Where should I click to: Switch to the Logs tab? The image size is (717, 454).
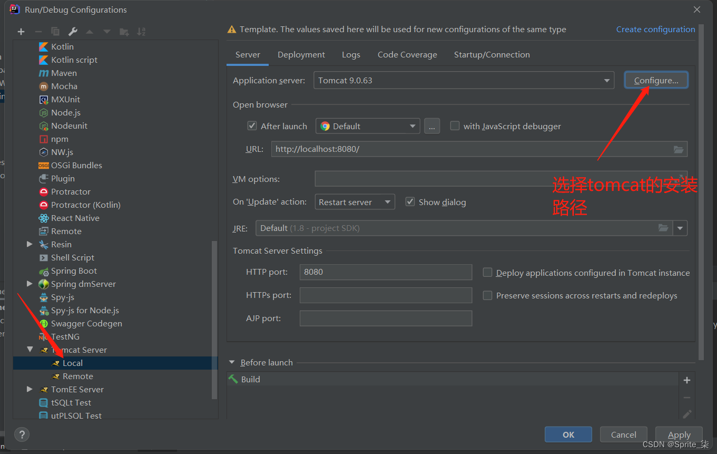coord(351,55)
